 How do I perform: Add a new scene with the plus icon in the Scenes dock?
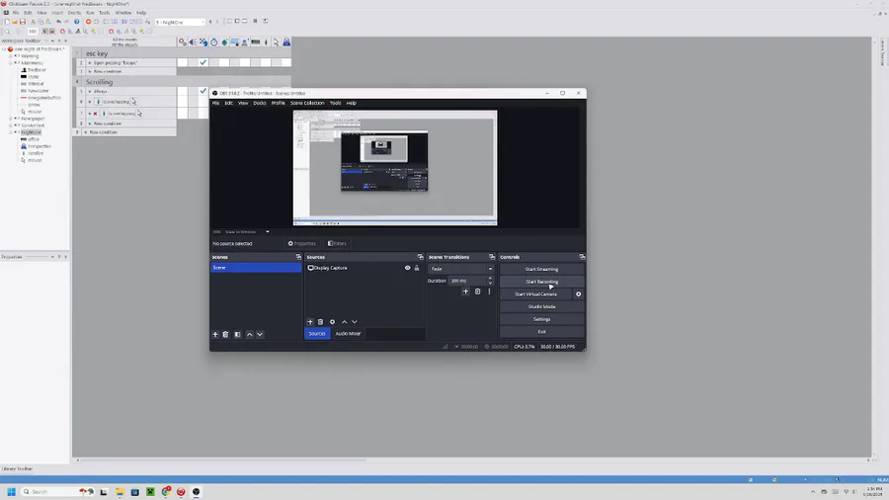click(215, 334)
